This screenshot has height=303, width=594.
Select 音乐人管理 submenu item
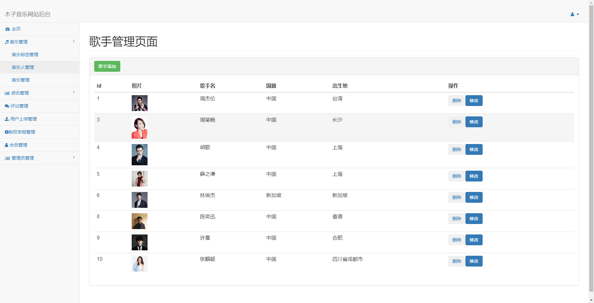click(40, 67)
